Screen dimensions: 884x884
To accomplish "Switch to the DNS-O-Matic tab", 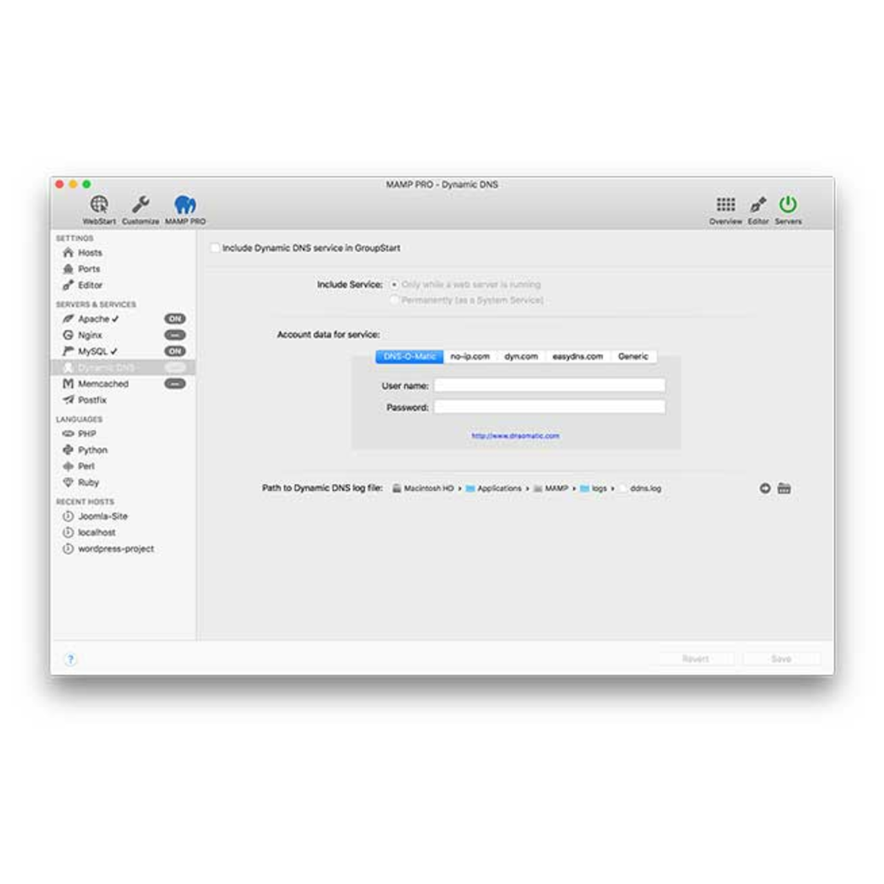I will coord(410,356).
